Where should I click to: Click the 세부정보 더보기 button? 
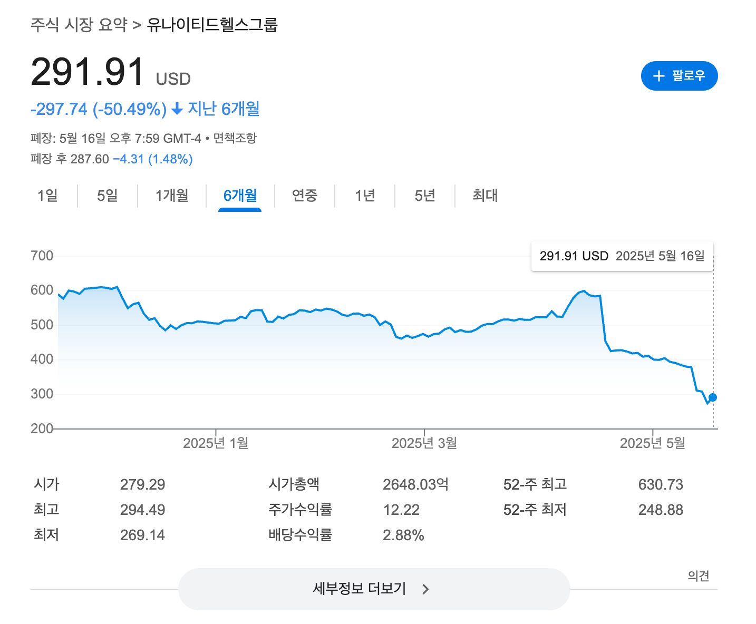[x=374, y=589]
